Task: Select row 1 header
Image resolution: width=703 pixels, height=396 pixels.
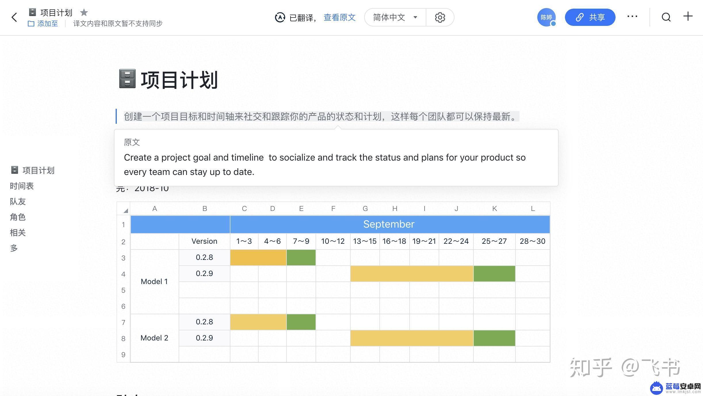Action: coord(123,224)
